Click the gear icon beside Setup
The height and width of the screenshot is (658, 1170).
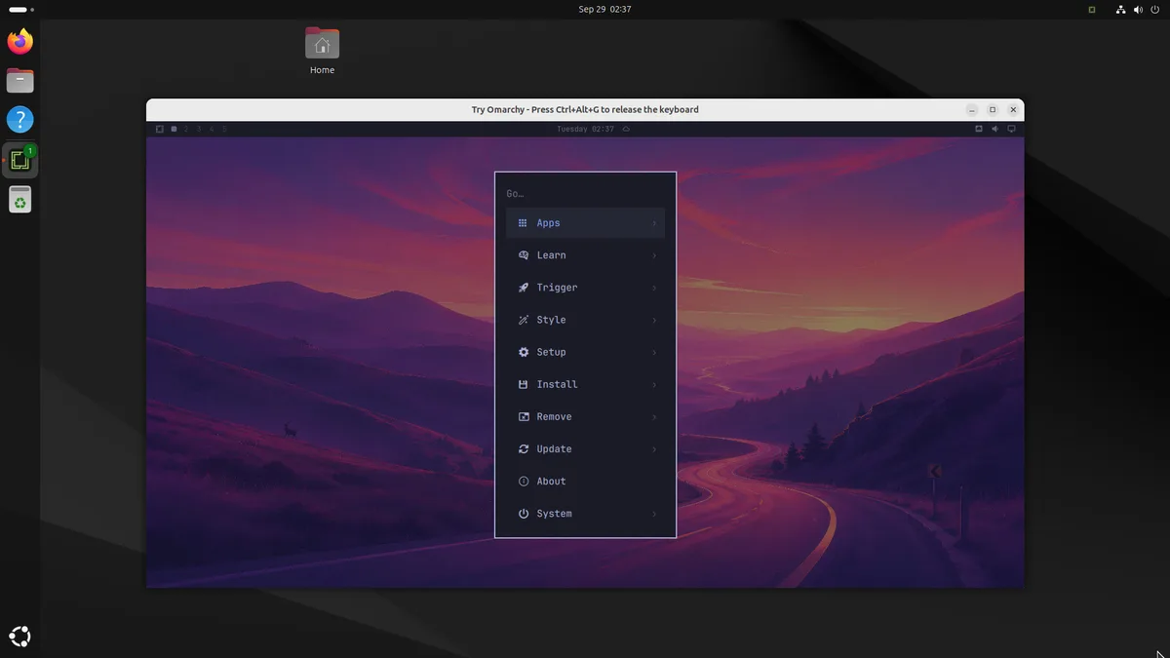coord(523,352)
